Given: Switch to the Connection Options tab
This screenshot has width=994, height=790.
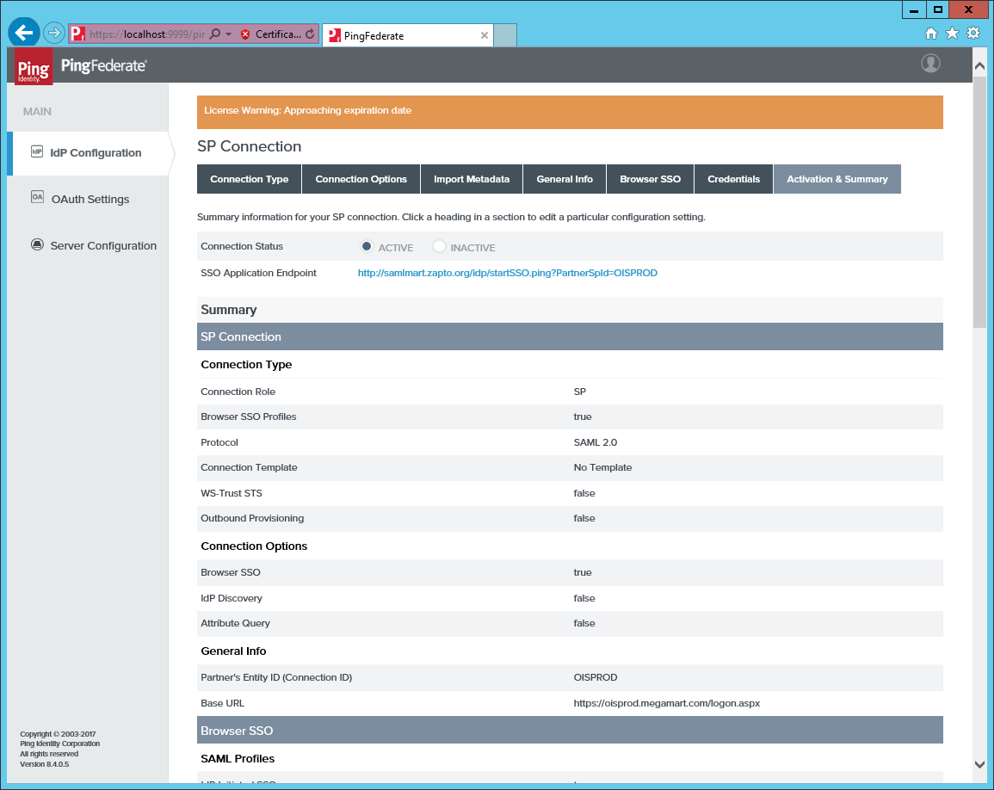Looking at the screenshot, I should 361,179.
